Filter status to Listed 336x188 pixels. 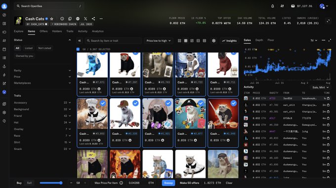click(x=29, y=48)
